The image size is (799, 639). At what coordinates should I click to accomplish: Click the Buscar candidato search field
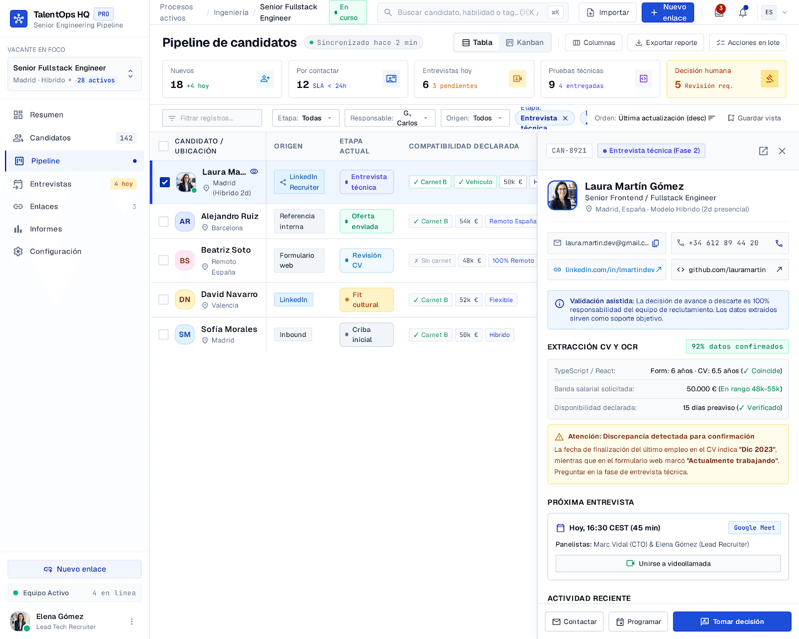(472, 12)
